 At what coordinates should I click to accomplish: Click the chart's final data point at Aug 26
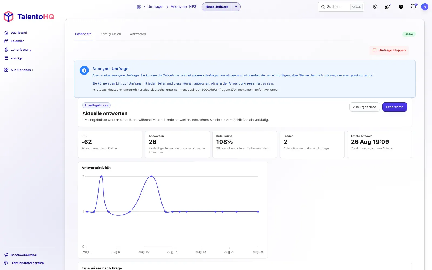pyautogui.click(x=258, y=212)
